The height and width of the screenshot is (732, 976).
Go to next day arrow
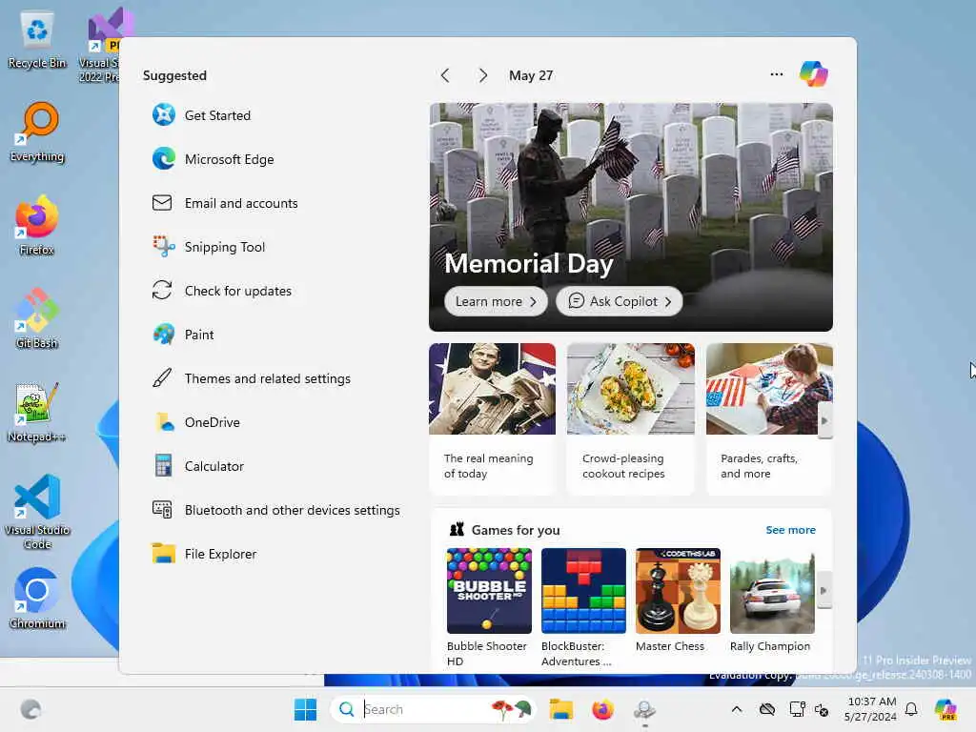[483, 75]
